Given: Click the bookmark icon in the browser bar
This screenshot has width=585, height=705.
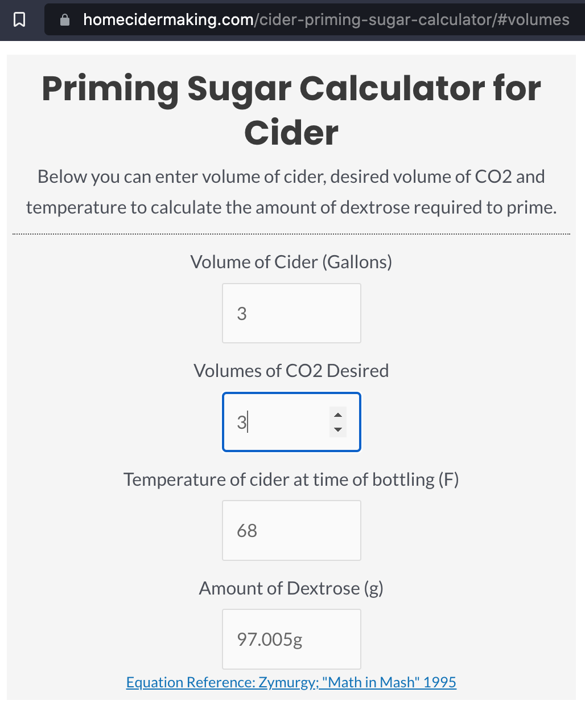Looking at the screenshot, I should click(x=19, y=20).
